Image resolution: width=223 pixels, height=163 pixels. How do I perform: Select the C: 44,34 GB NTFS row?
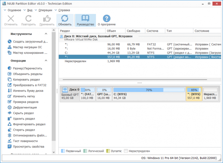click(140, 53)
